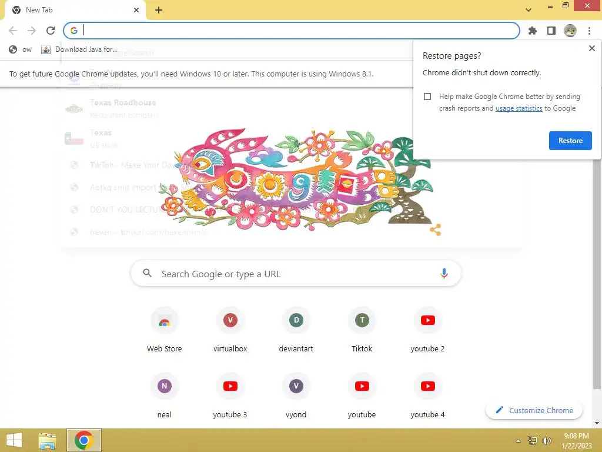
Task: Open the network tray icon
Action: [532, 440]
